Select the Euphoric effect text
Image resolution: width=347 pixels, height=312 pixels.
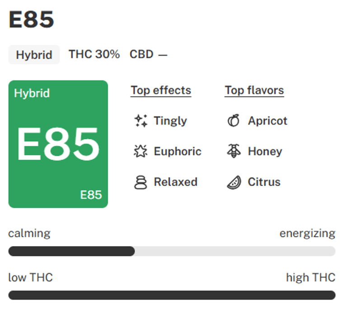[x=178, y=151]
